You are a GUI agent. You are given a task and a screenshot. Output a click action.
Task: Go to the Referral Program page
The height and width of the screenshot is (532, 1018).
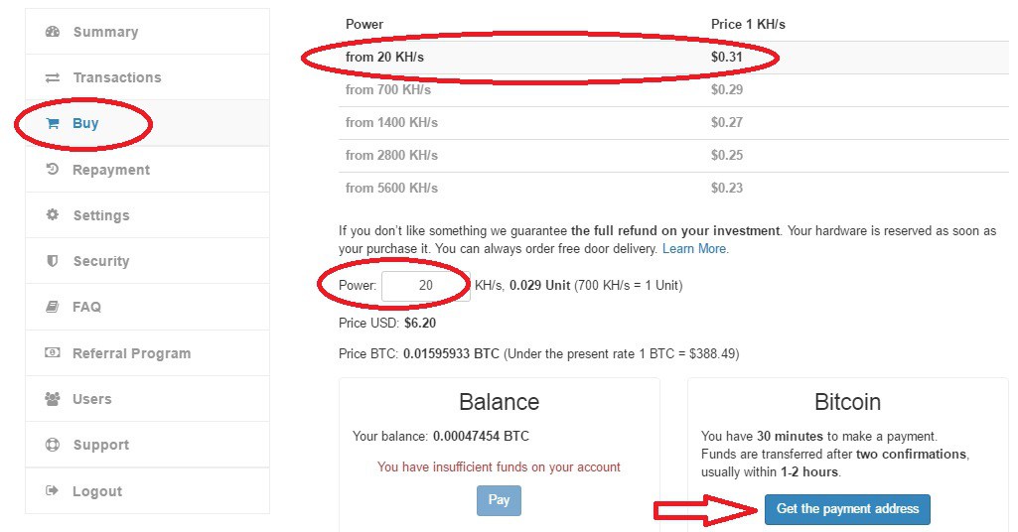coord(131,353)
